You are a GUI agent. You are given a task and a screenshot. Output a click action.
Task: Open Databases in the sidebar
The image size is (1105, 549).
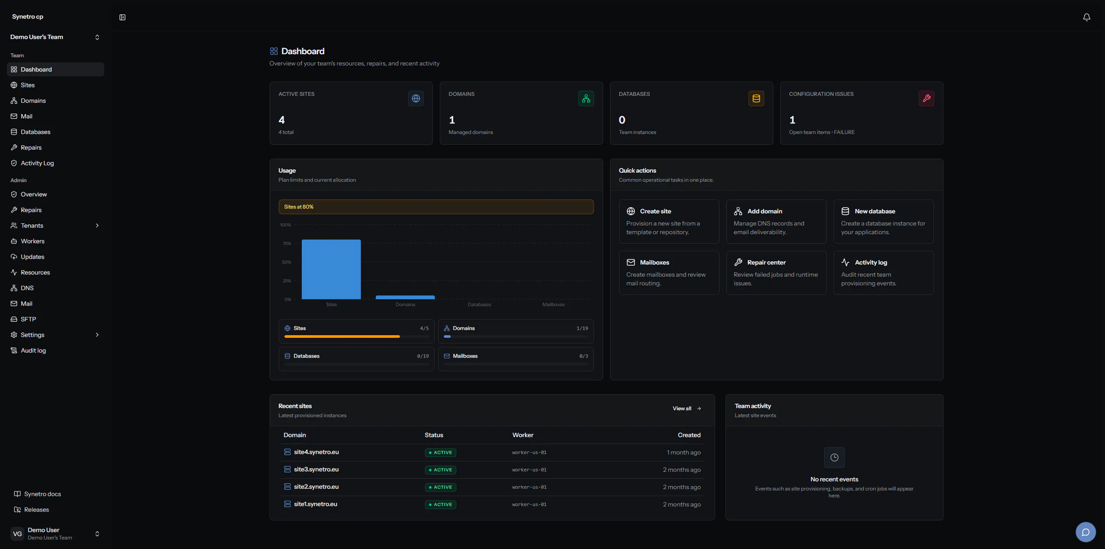tap(56, 132)
